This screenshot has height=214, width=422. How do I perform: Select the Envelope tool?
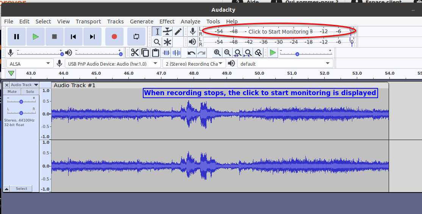[x=167, y=32]
